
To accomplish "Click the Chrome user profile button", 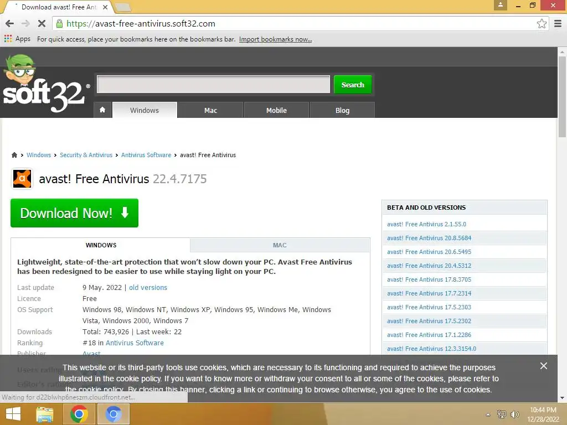I will click(501, 5).
